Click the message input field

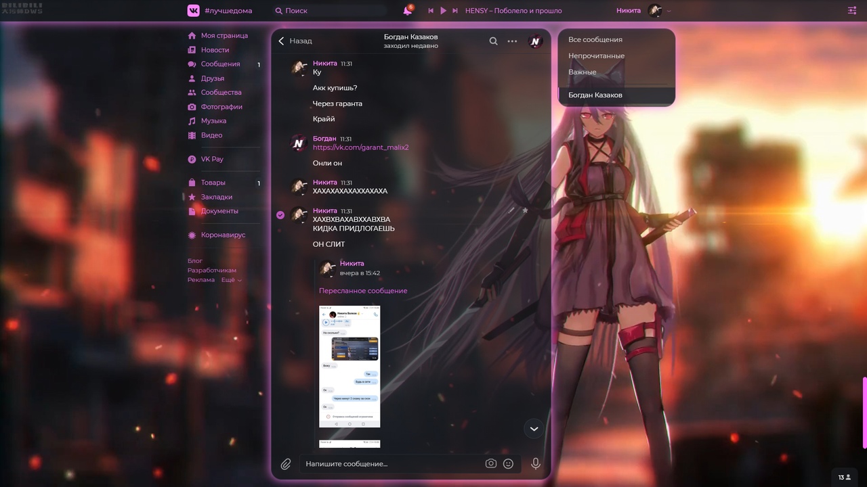389,464
